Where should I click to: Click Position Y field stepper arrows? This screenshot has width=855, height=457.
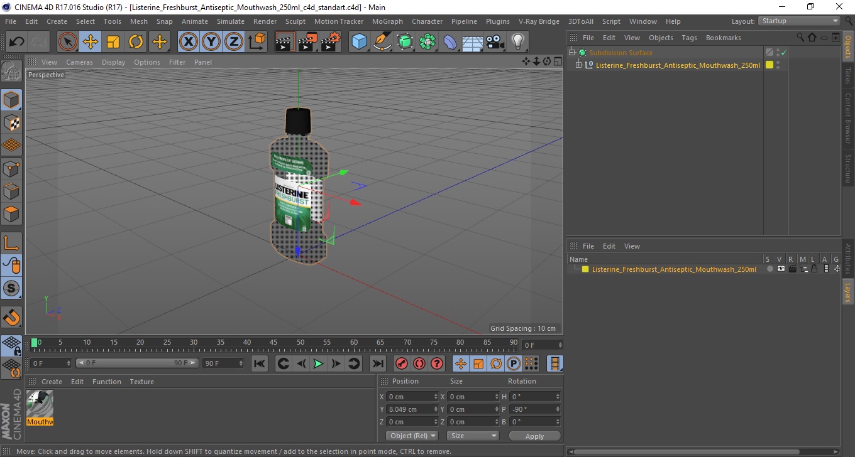click(x=436, y=409)
